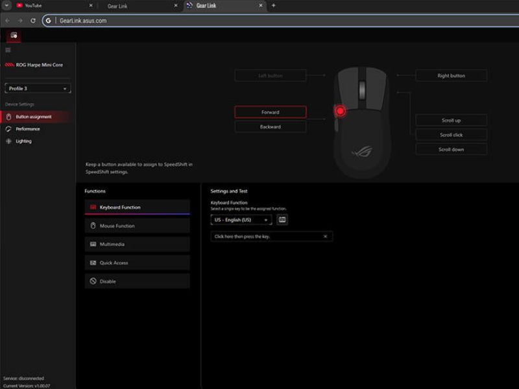Image resolution: width=519 pixels, height=389 pixels.
Task: Open the Profile 3 dropdown
Action: pos(37,87)
